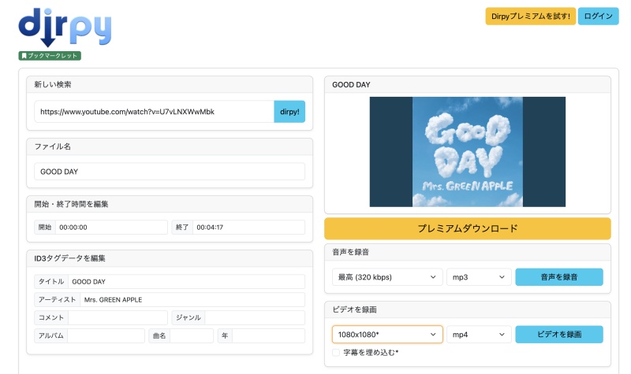631x374 pixels.
Task: Open the 最高 (320 kbps) audio quality dropdown
Action: point(387,277)
